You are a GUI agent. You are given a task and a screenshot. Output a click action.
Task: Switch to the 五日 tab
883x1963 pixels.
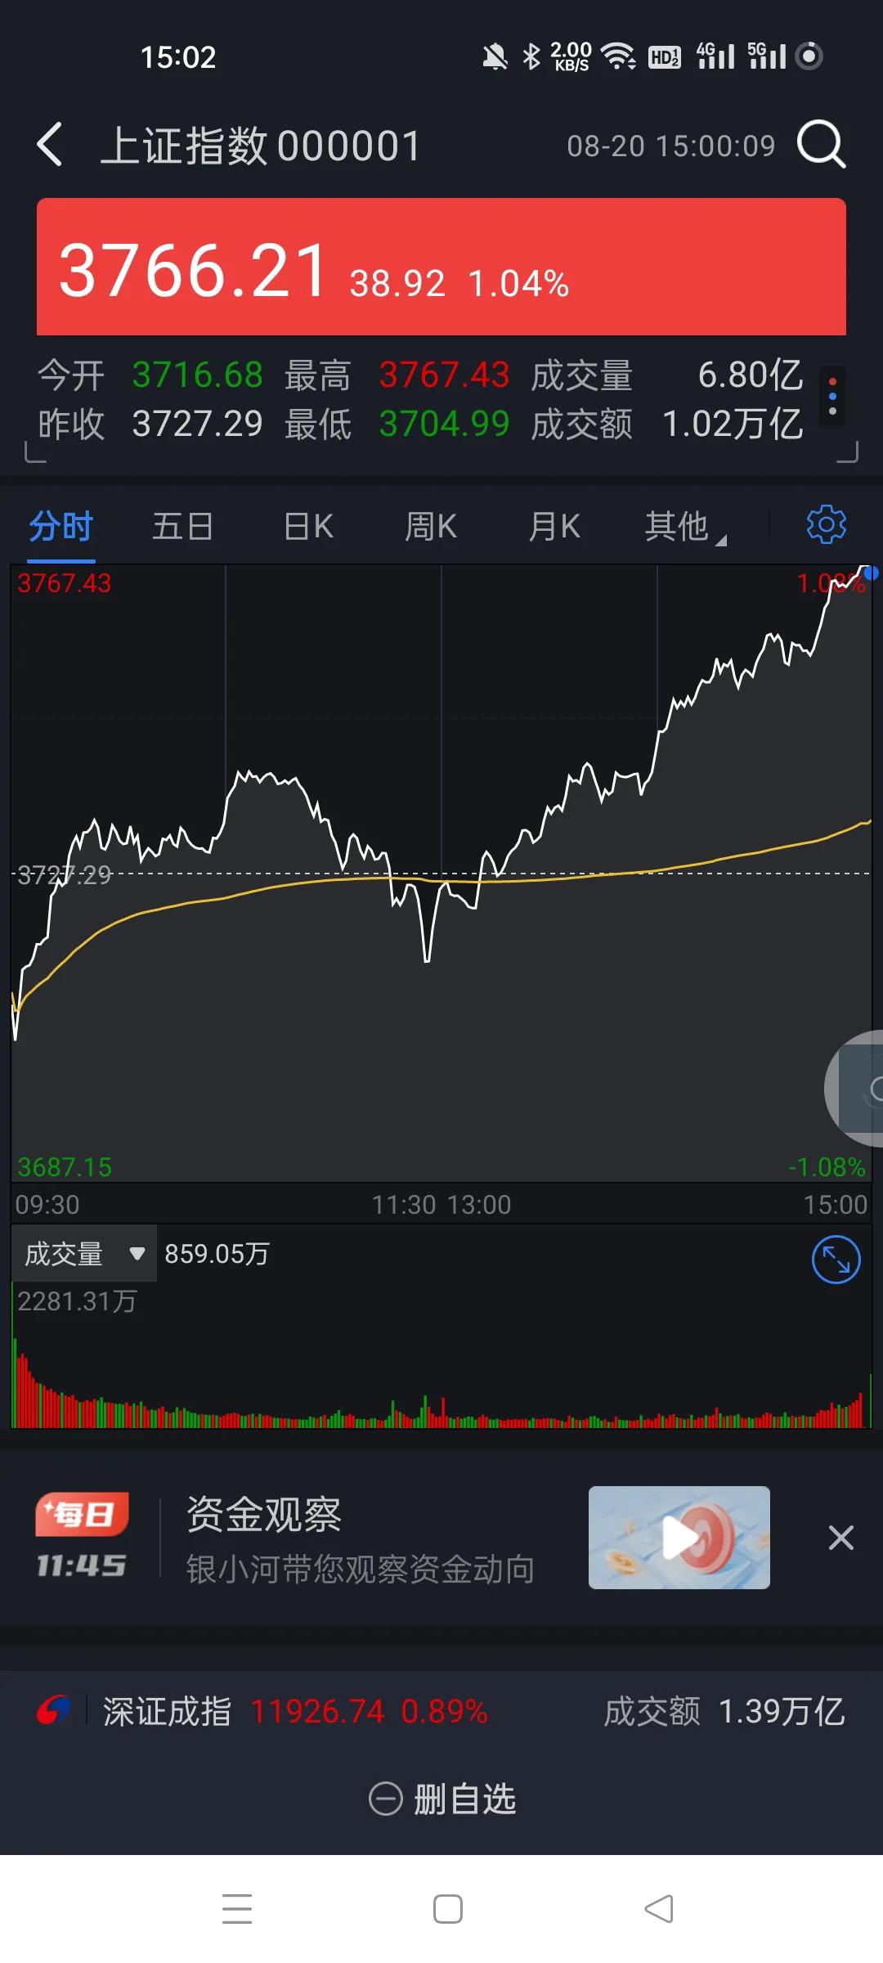[183, 526]
